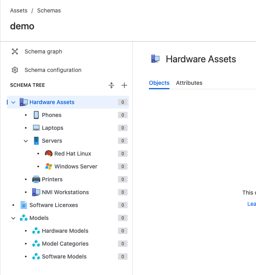Image resolution: width=256 pixels, height=275 pixels.
Task: Click the Hardware Assets count badge
Action: click(123, 102)
